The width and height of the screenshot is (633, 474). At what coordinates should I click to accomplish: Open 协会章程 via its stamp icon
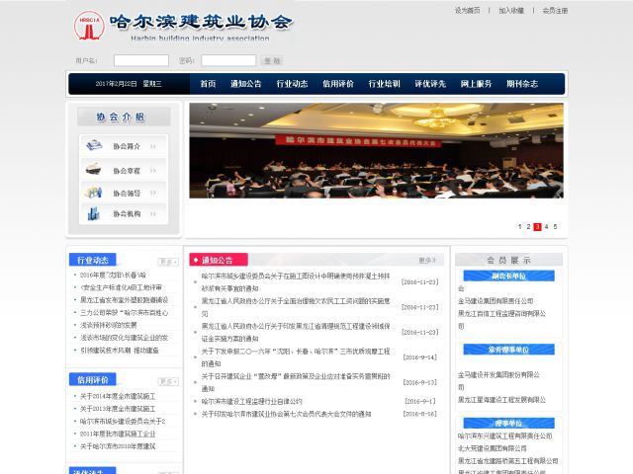pos(94,170)
